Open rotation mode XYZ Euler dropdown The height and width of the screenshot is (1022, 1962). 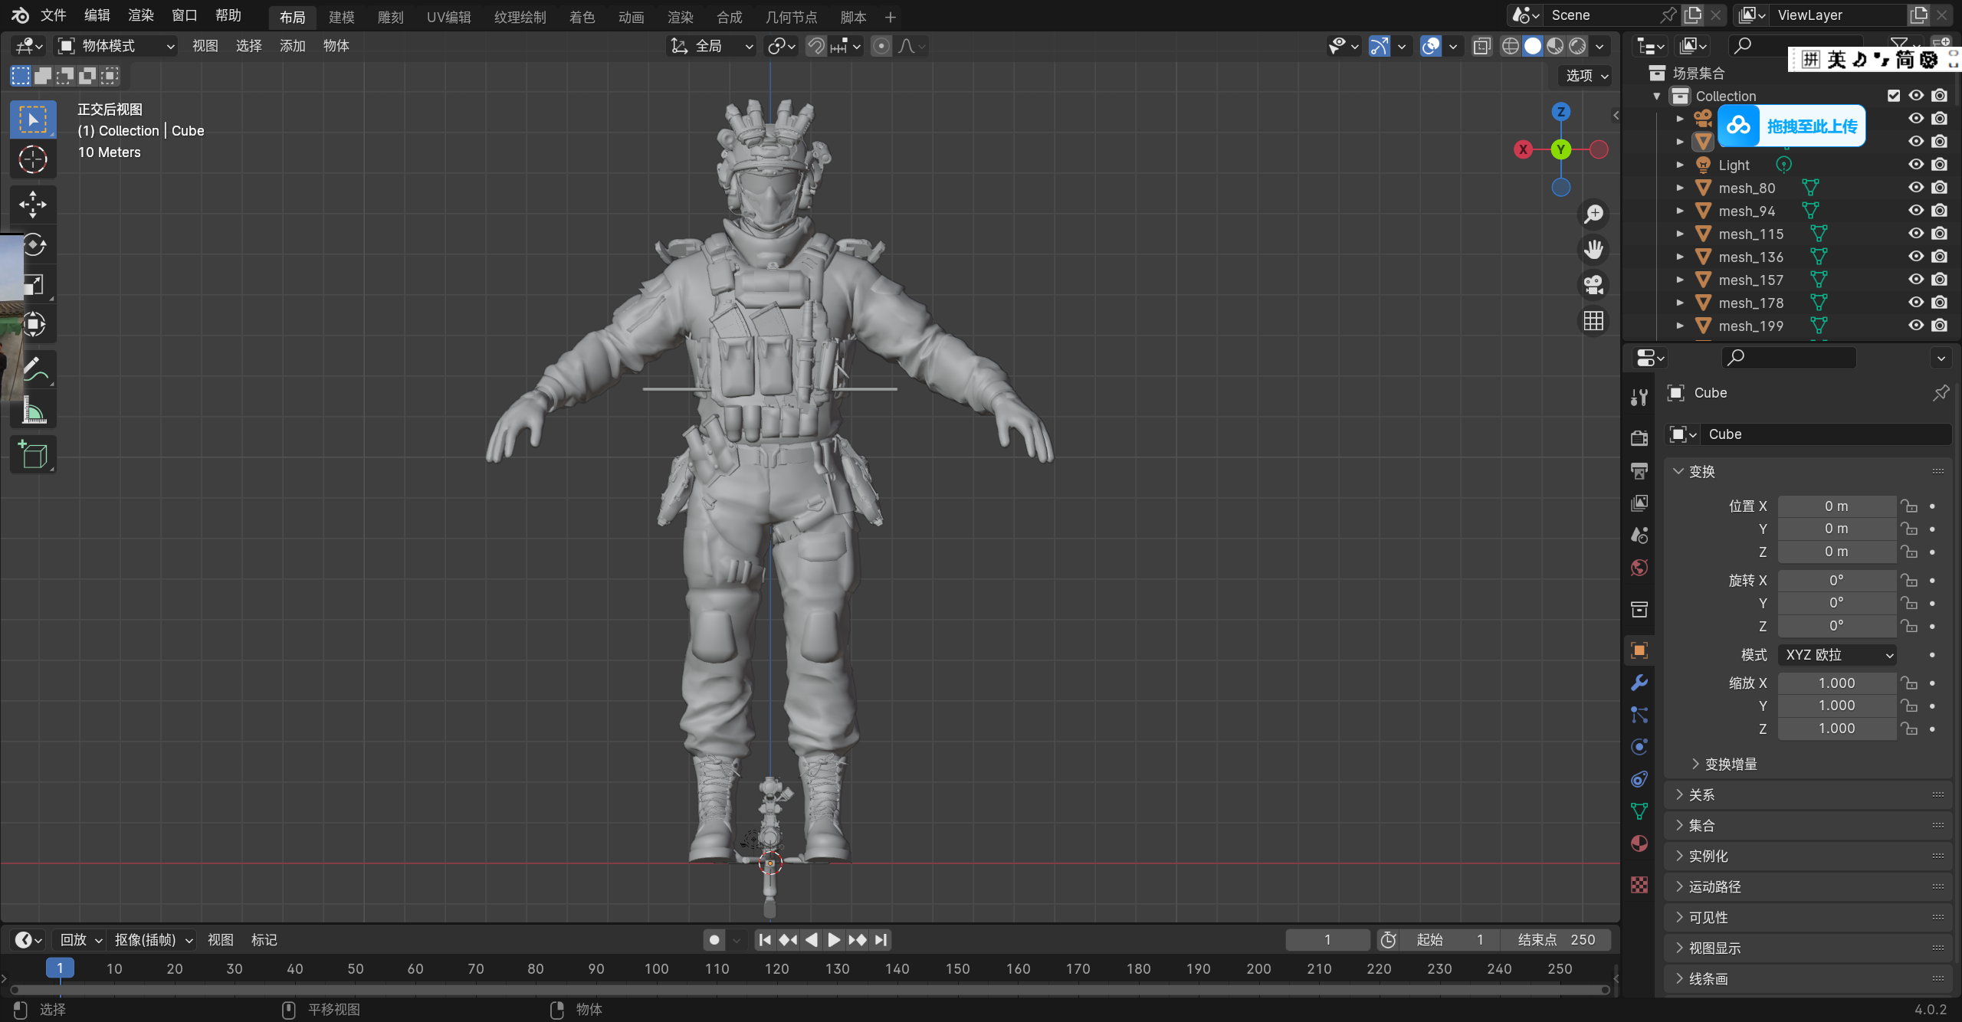point(1837,655)
